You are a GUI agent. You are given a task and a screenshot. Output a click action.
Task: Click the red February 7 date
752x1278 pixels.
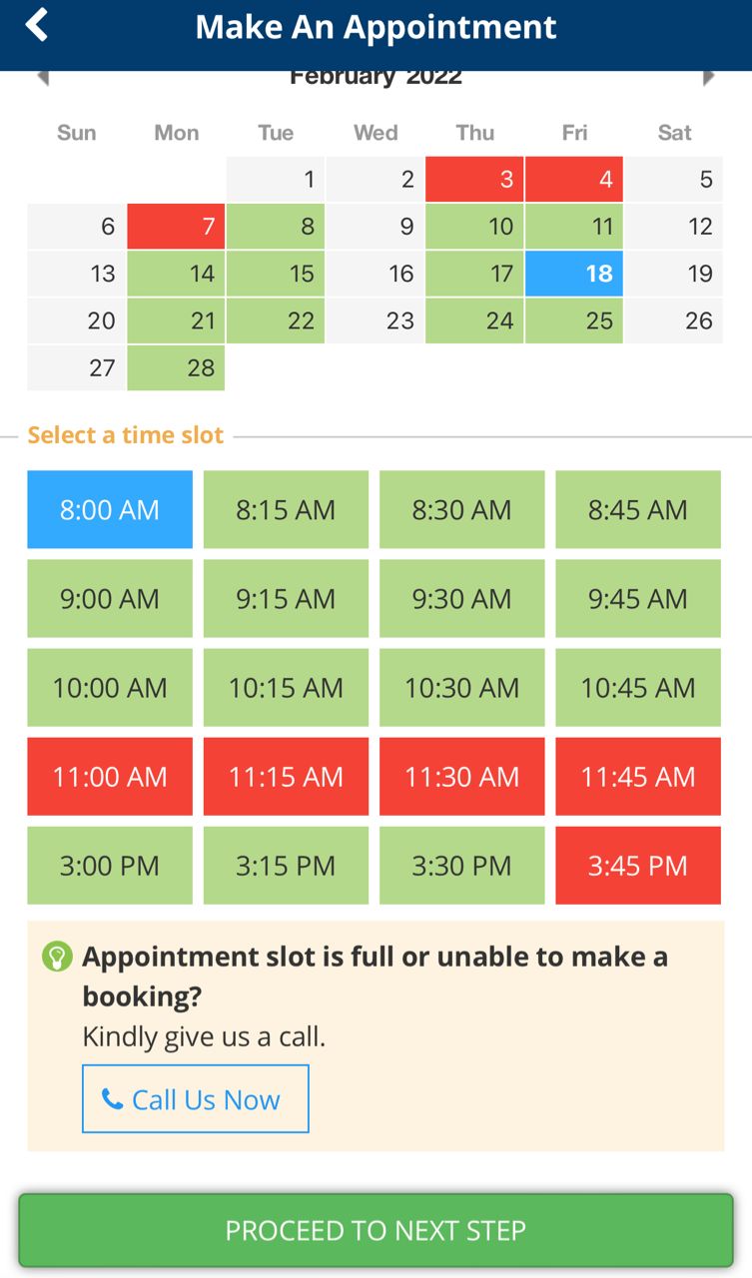[177, 227]
